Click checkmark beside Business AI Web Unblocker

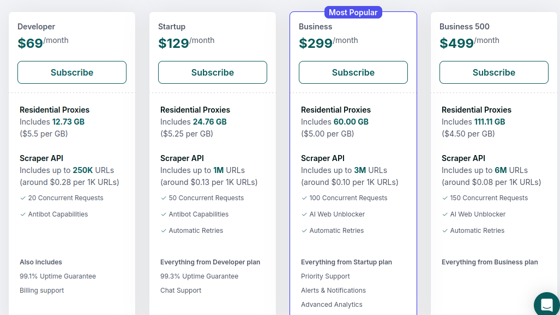(x=304, y=214)
